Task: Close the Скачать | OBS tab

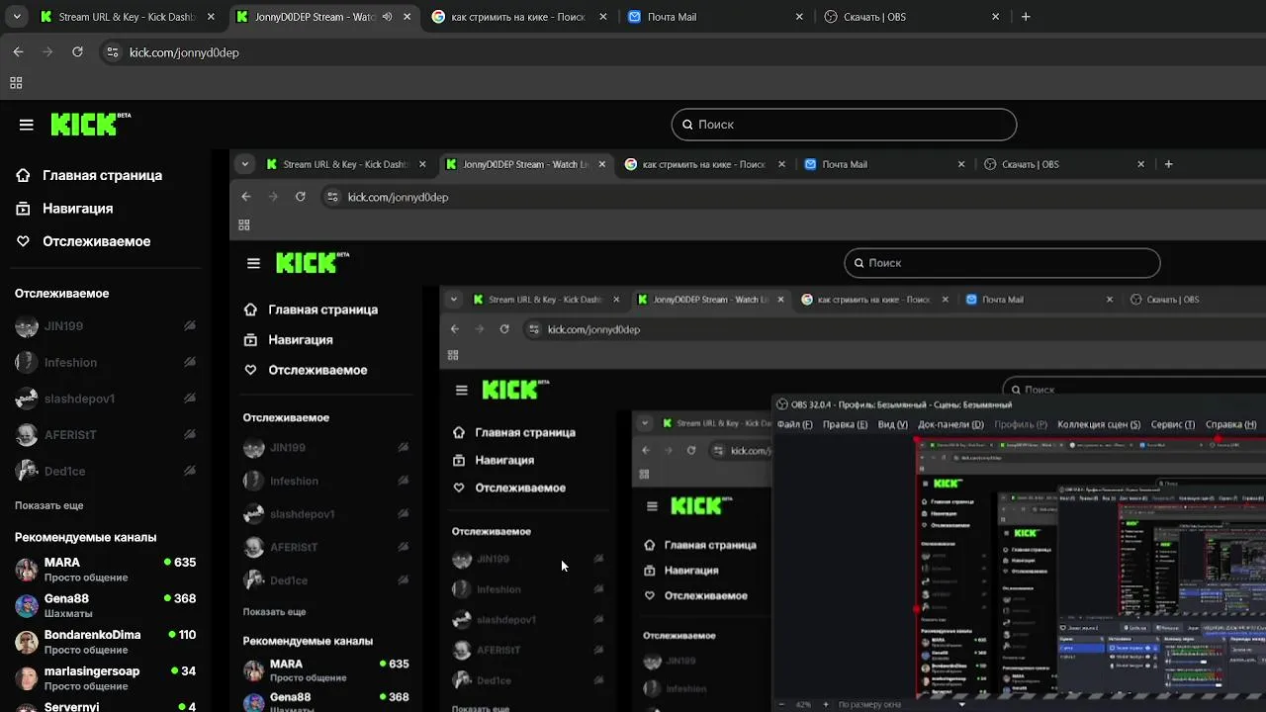Action: pyautogui.click(x=995, y=17)
